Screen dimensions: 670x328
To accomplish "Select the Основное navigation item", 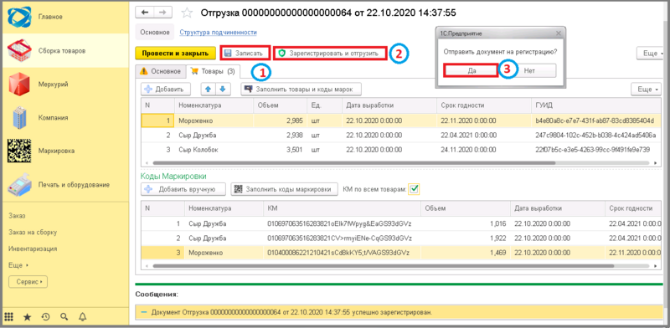I will (x=155, y=32).
